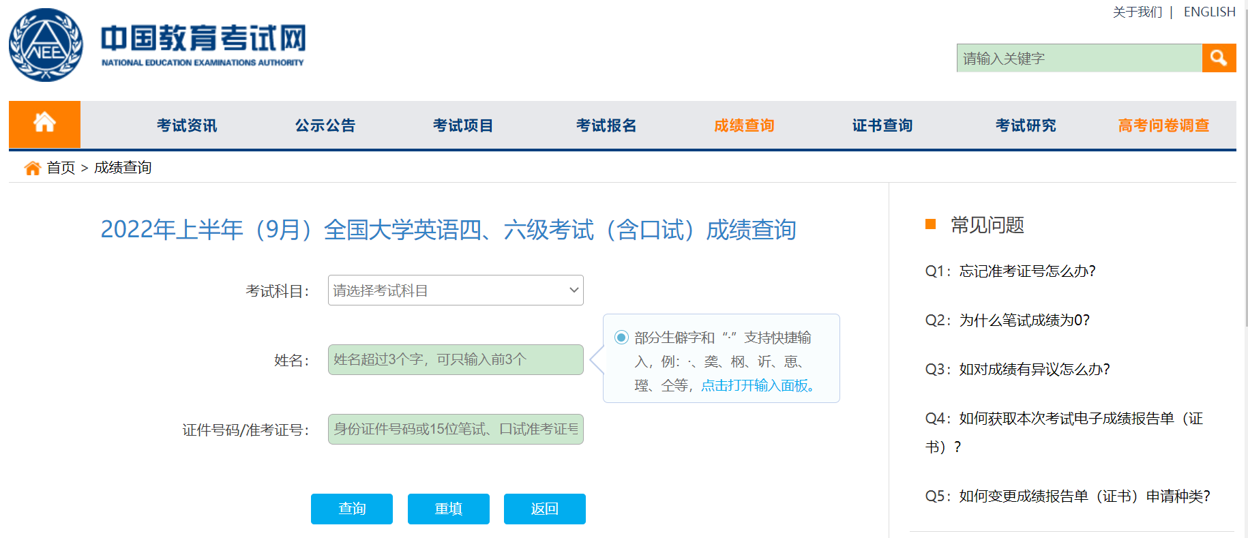Switch to the ENGLISH version
The height and width of the screenshot is (538, 1248).
1209,12
